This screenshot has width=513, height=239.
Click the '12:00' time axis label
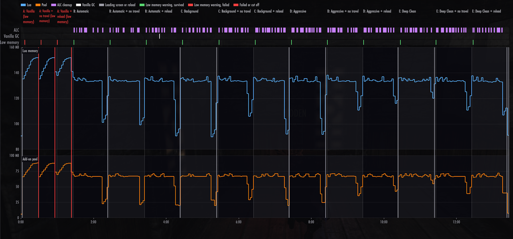pos(456,221)
